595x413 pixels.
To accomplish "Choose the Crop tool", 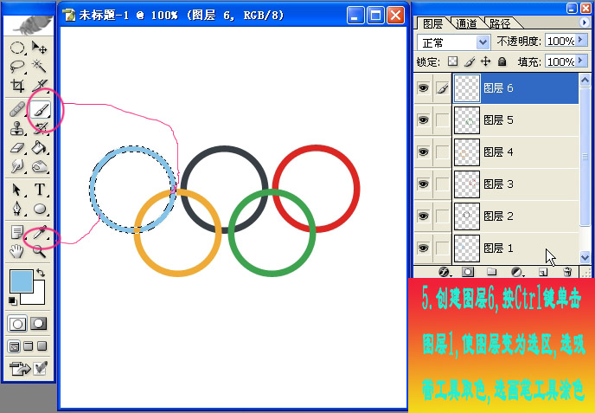I will [x=17, y=86].
